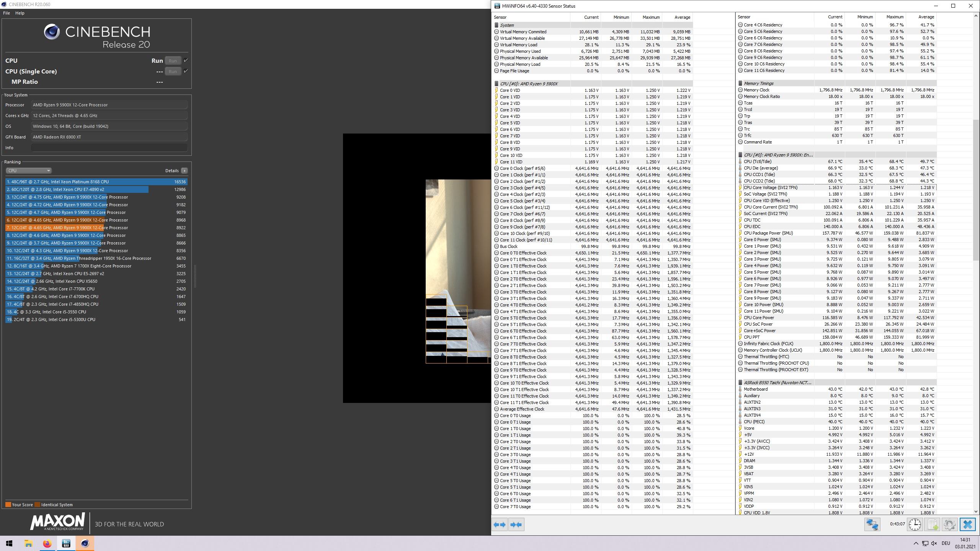Select Threadripper 1950X ranking row
Screen dimensions: 980x551
tap(96, 258)
